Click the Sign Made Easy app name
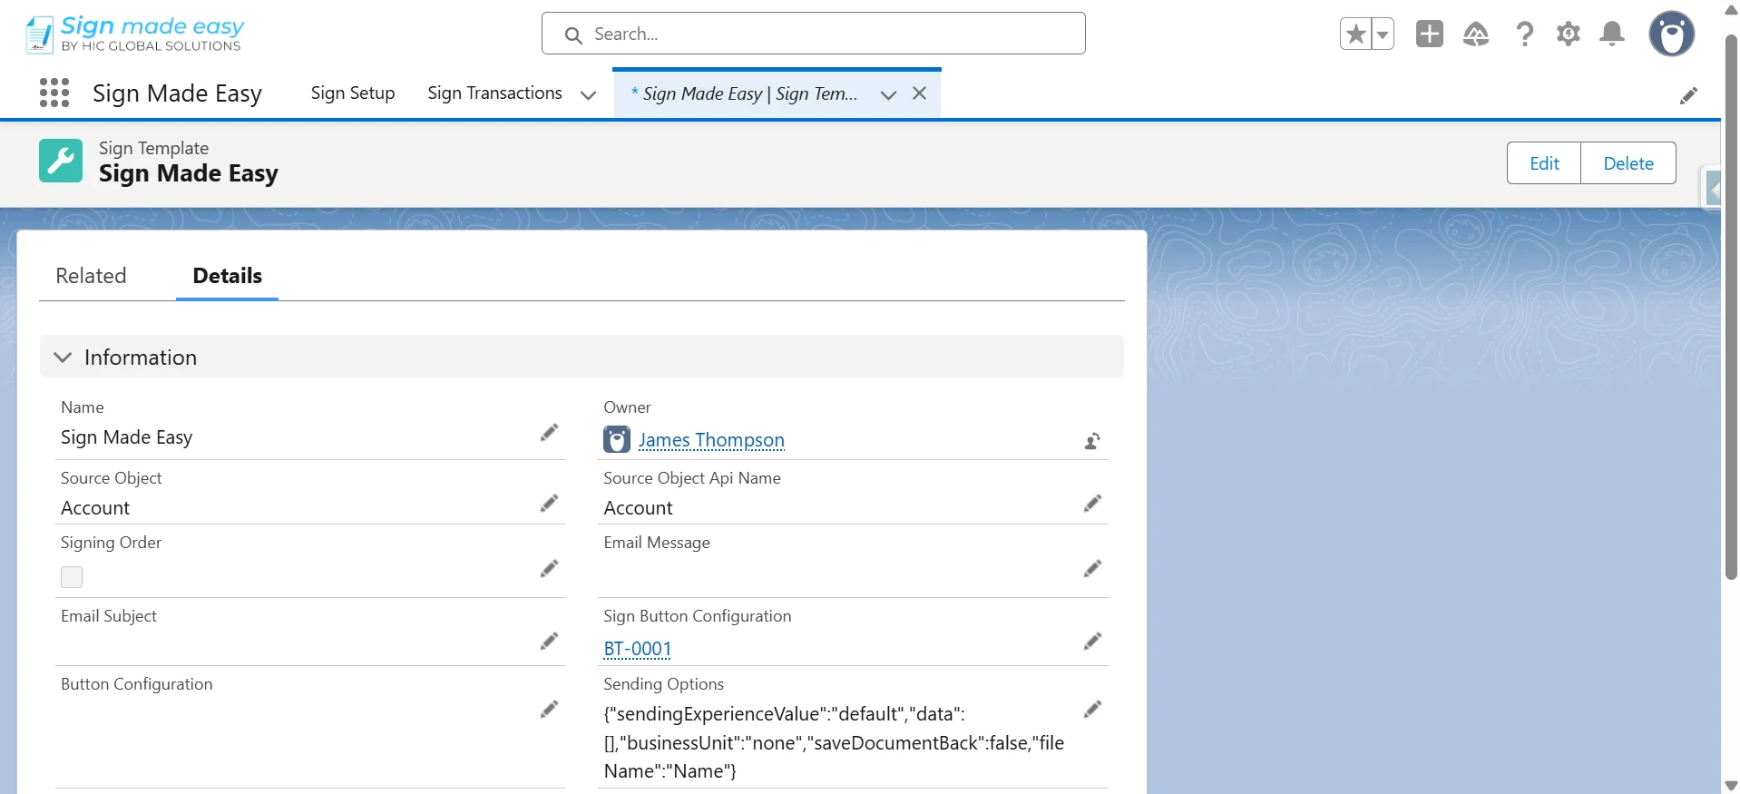 coord(177,93)
